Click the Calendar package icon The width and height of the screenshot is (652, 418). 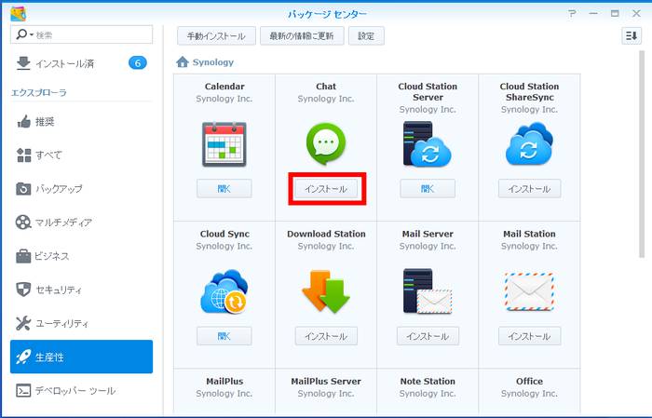pos(224,143)
